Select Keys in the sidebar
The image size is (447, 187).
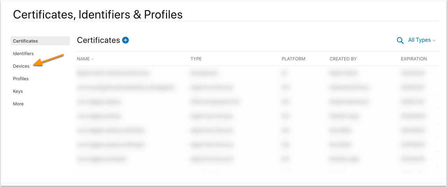[x=18, y=91]
